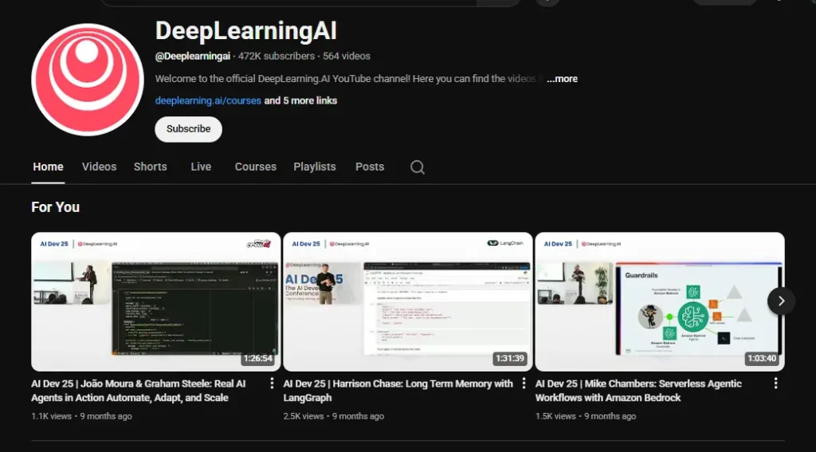
Task: Click the 1:26:54 duration badge
Action: pyautogui.click(x=259, y=358)
